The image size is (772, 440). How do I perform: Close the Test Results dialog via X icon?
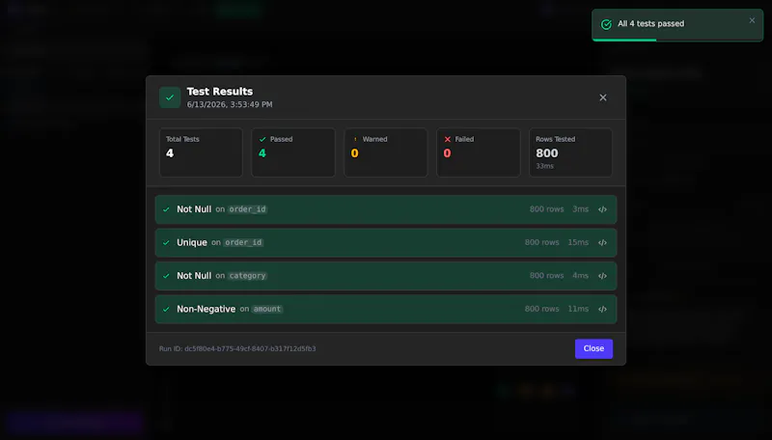(602, 97)
